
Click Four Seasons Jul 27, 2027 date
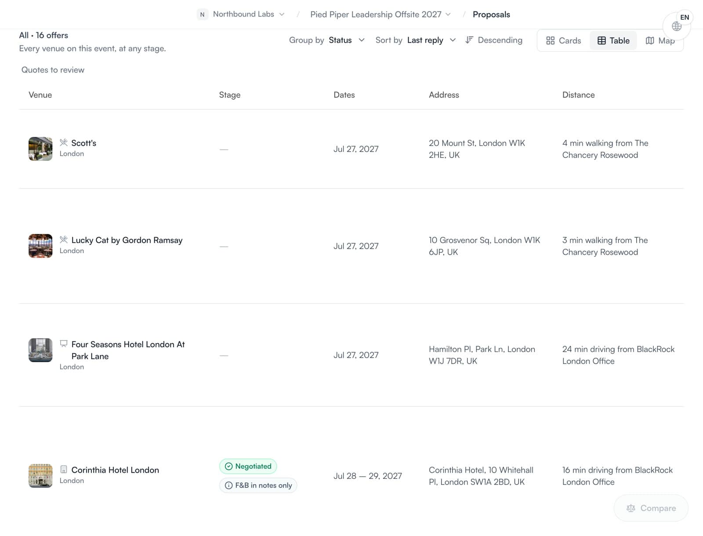click(x=356, y=355)
